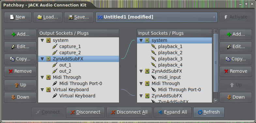
Task: Click the plug icon beside out_2
Action: 55,71
